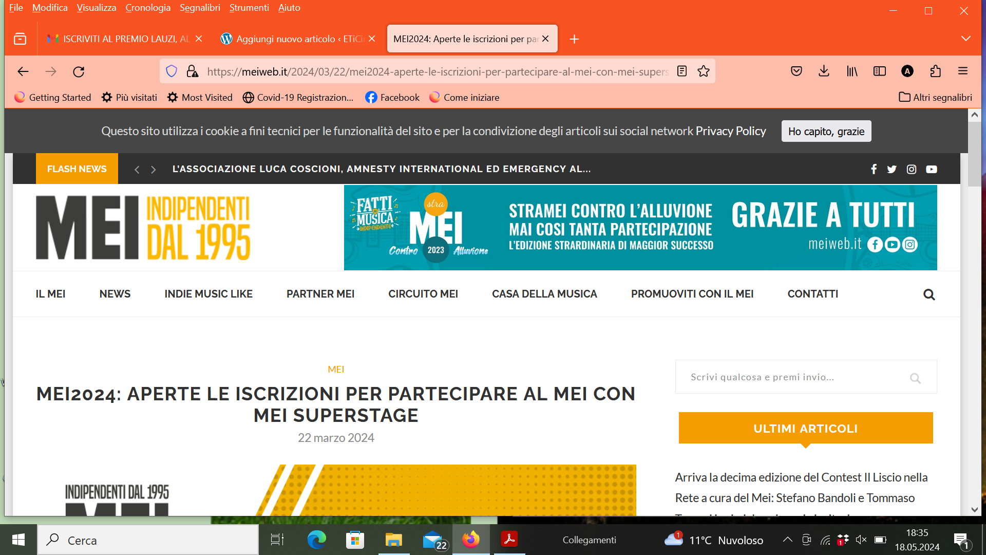This screenshot has width=986, height=555.
Task: Toggle the sidebar view
Action: click(880, 71)
